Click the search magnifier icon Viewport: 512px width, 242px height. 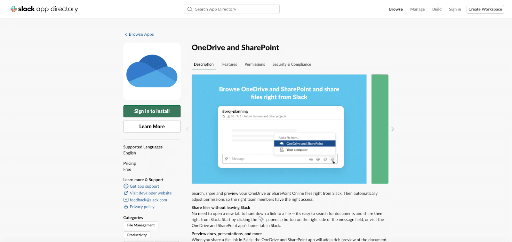(x=190, y=9)
